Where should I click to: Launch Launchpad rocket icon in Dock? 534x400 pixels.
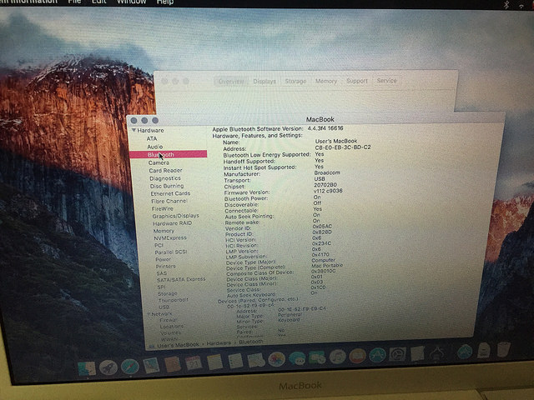(x=108, y=367)
